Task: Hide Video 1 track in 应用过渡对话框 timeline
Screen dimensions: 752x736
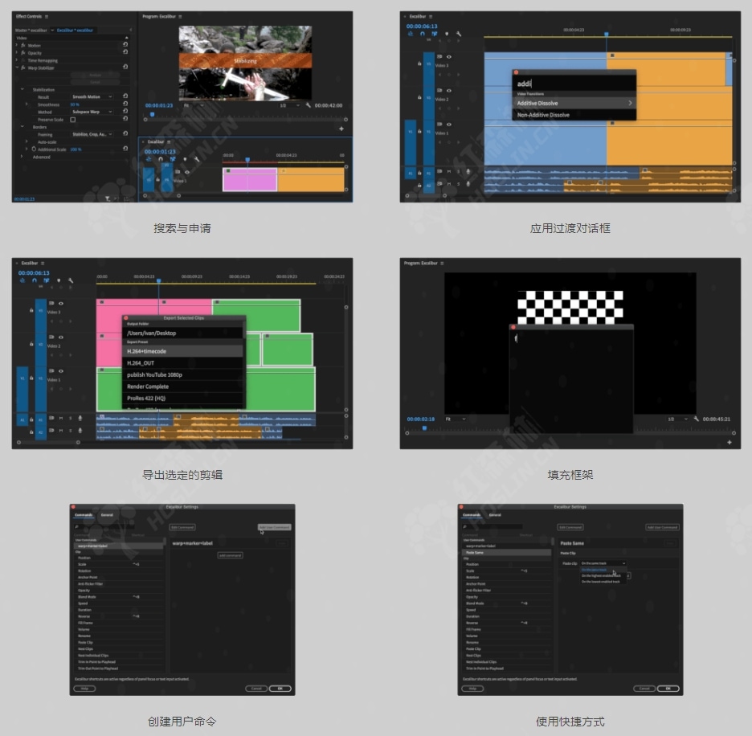Action: pos(449,125)
